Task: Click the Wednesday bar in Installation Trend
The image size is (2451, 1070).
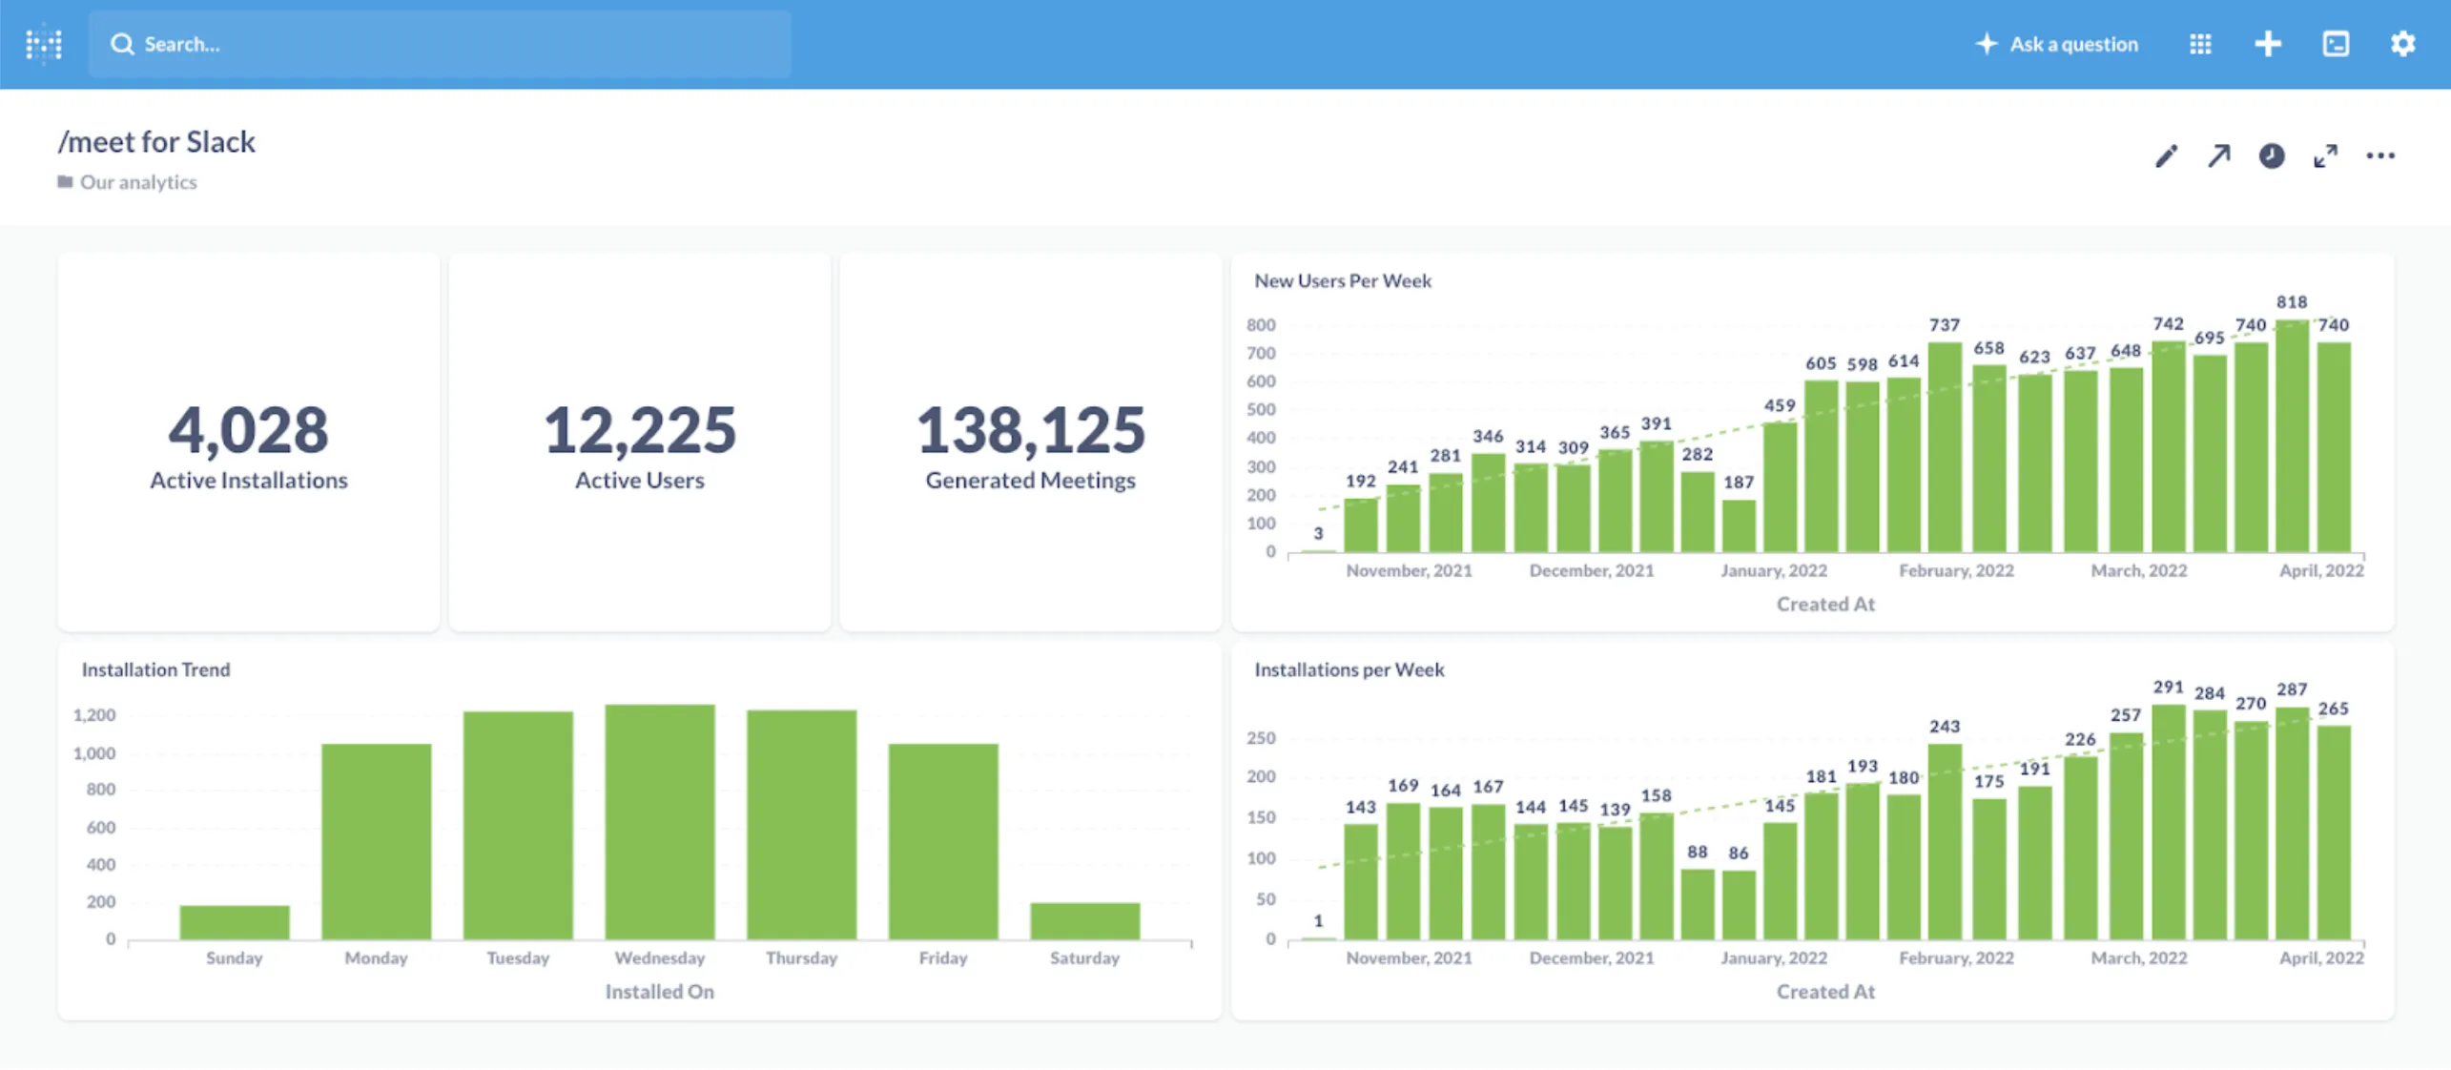Action: [660, 820]
